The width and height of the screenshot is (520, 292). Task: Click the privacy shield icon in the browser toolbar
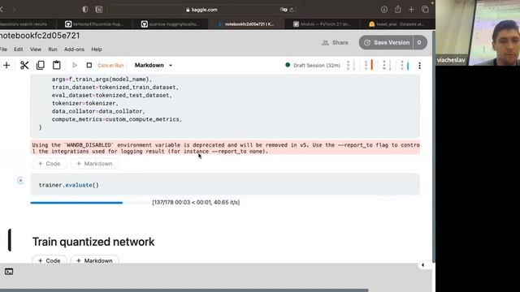[85, 10]
